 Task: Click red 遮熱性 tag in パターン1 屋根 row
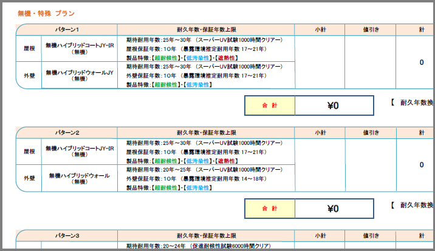point(227,58)
